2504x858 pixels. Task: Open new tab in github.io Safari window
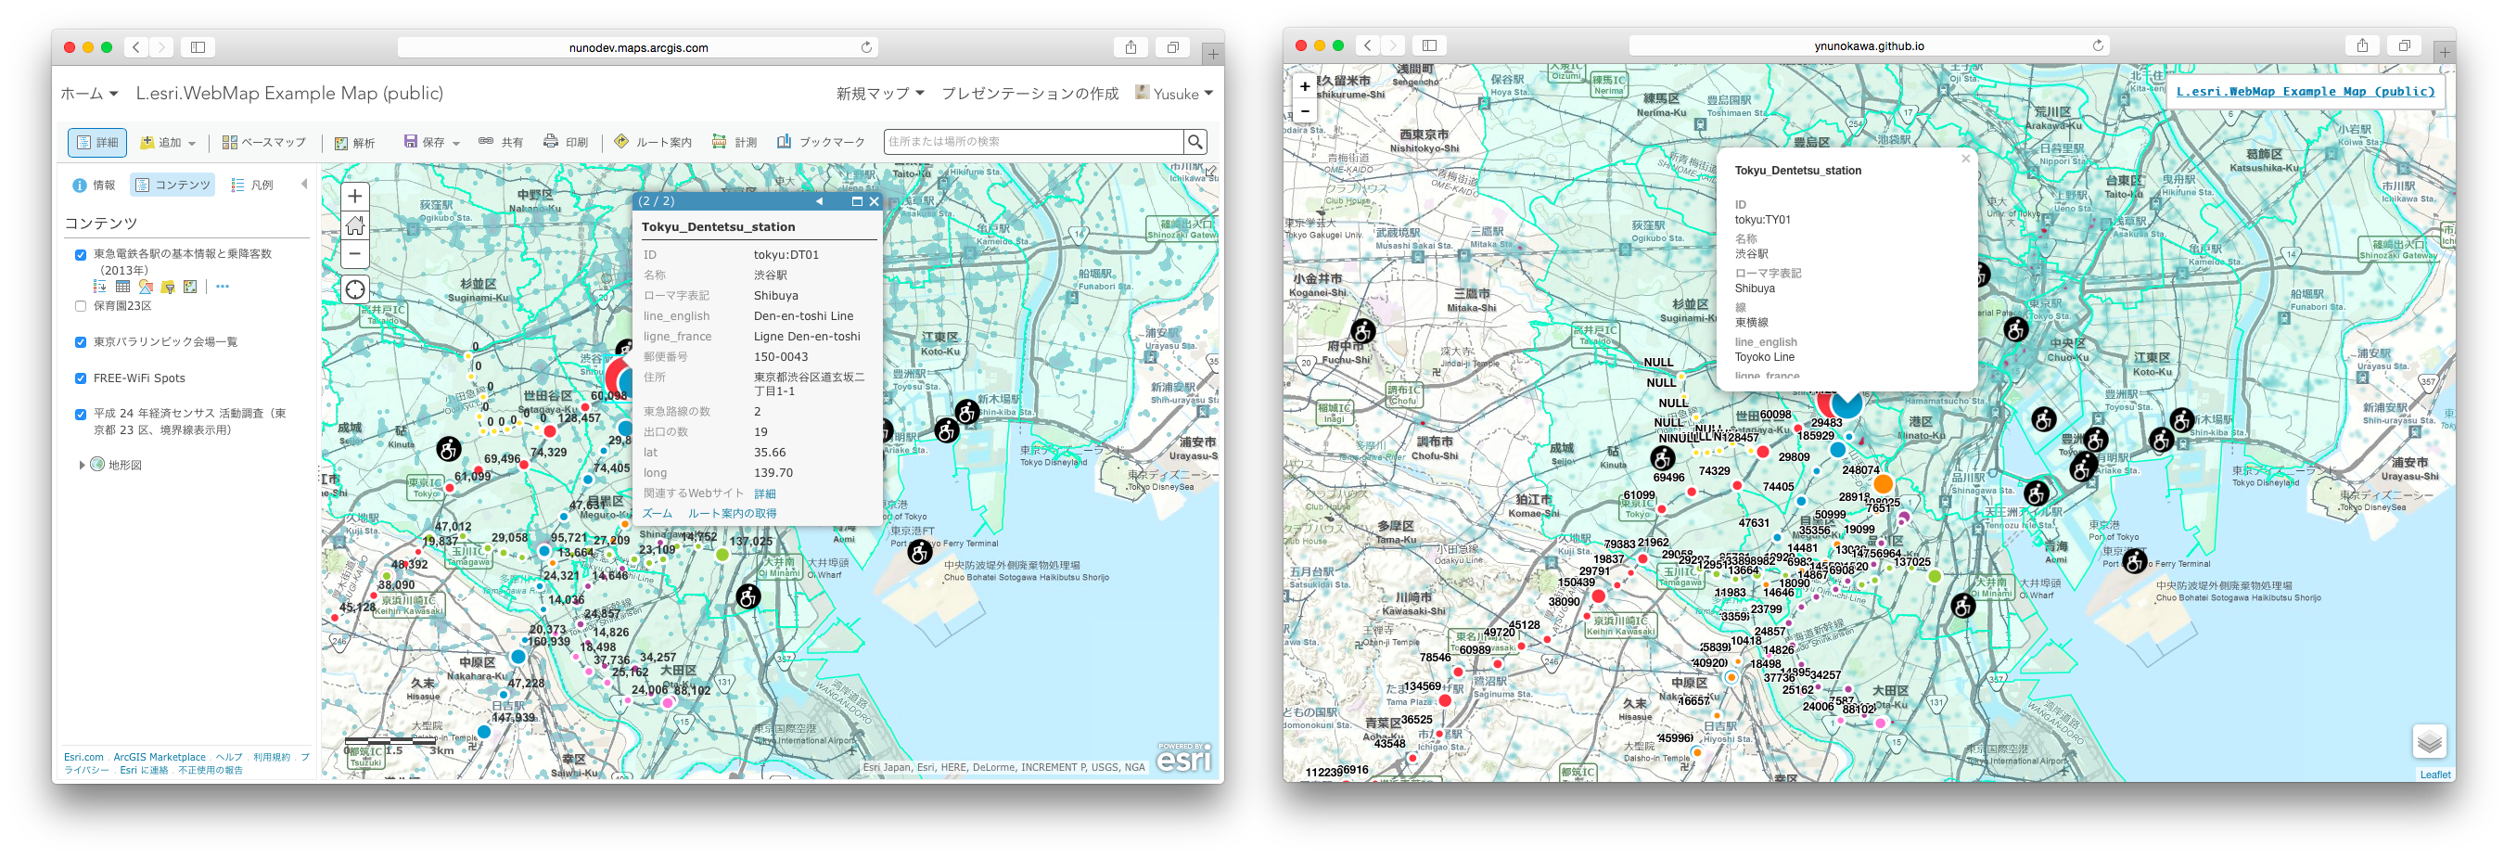click(x=2444, y=53)
